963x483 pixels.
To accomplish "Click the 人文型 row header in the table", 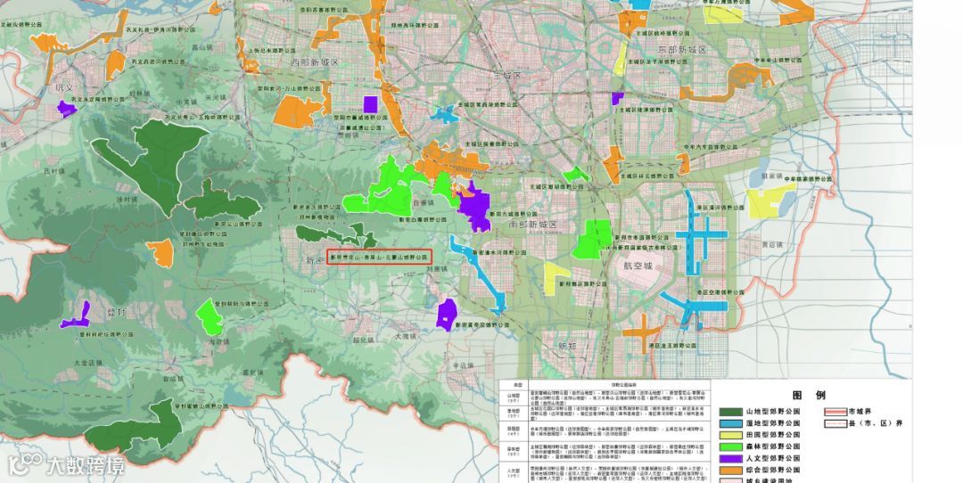I will [512, 474].
